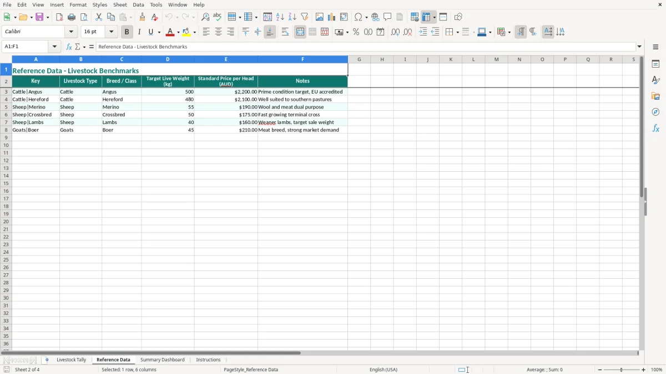Open the sidebar Properties panel
This screenshot has height=374, width=666.
click(655, 64)
